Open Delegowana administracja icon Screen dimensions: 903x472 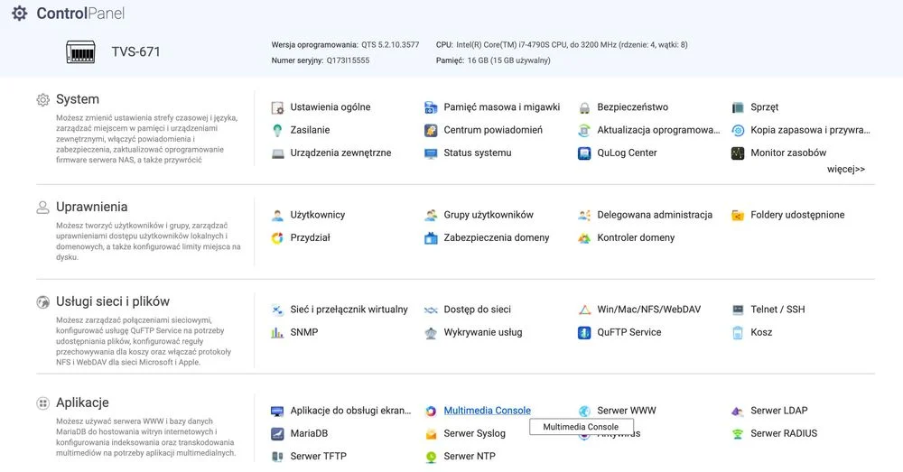coord(584,216)
